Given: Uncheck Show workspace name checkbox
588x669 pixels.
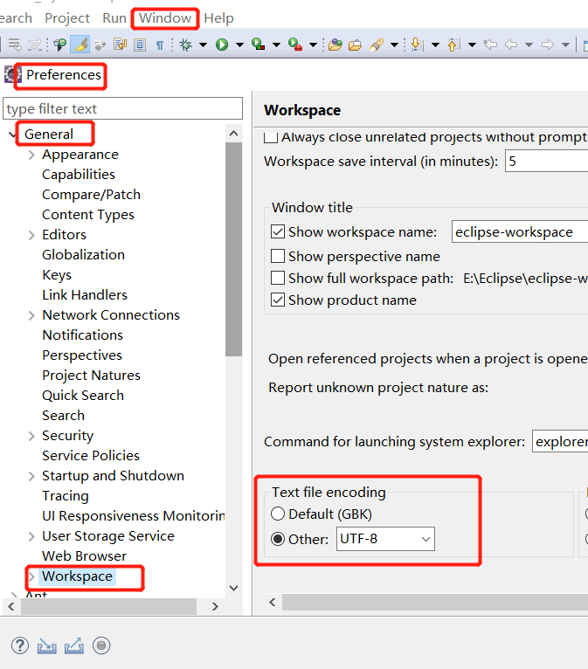Looking at the screenshot, I should 278,231.
